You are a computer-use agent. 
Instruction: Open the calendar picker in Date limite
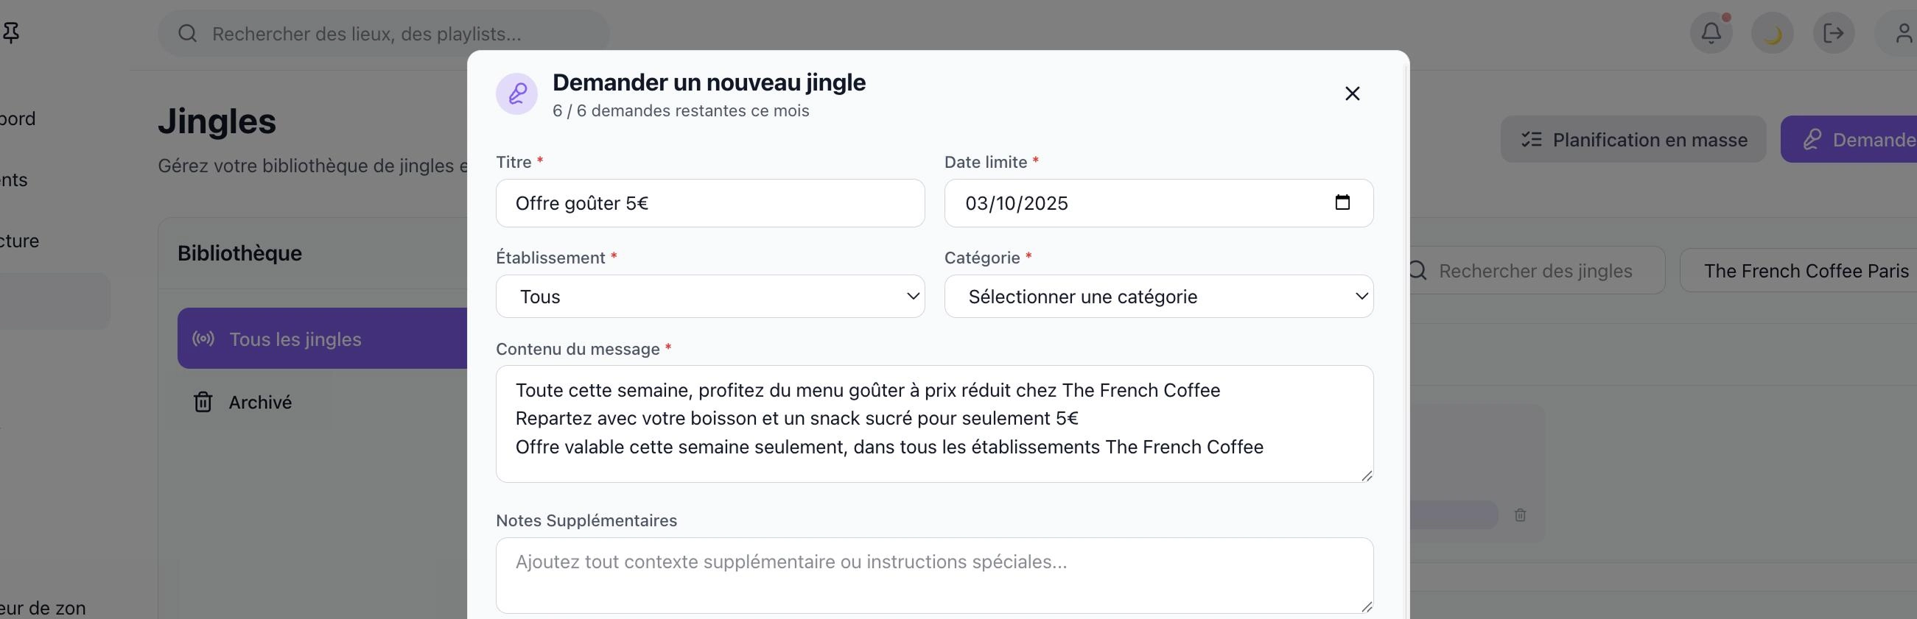click(x=1342, y=202)
